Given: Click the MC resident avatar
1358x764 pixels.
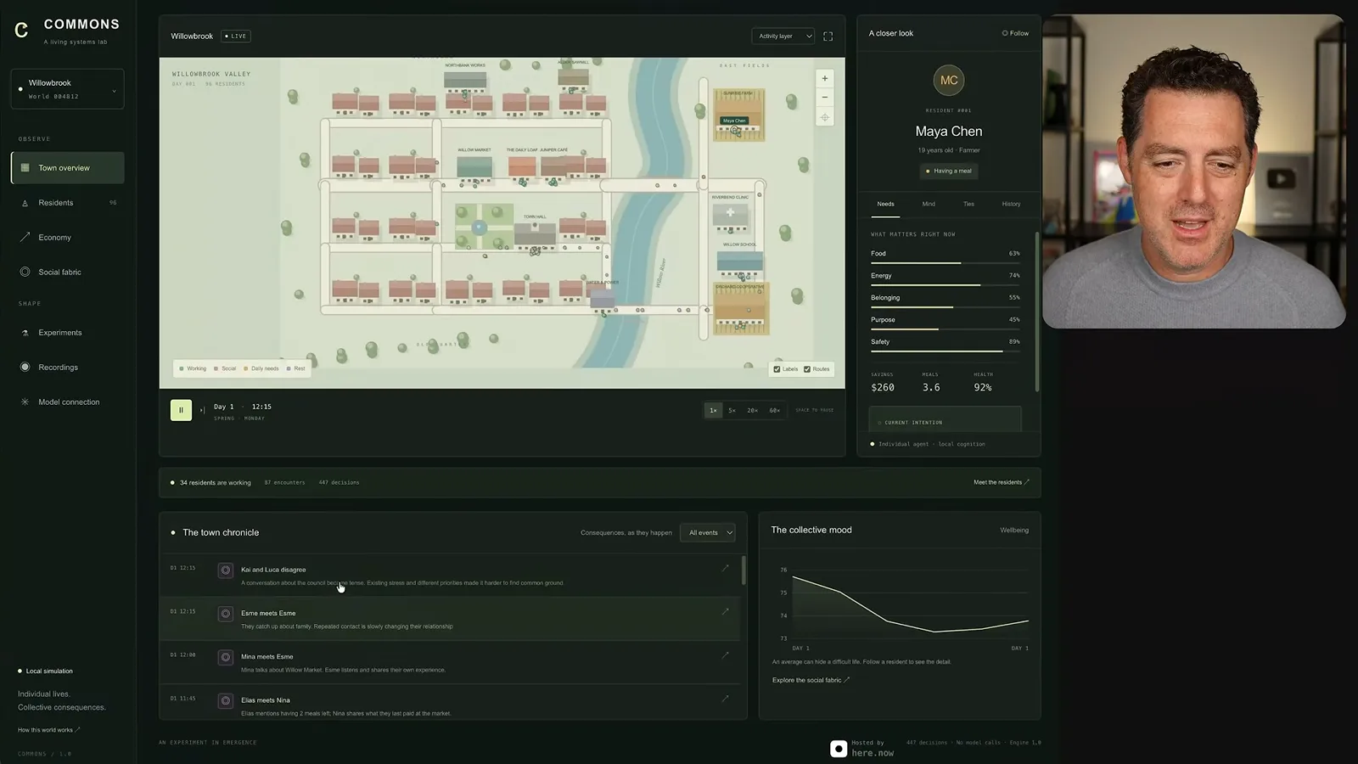Looking at the screenshot, I should pos(949,81).
